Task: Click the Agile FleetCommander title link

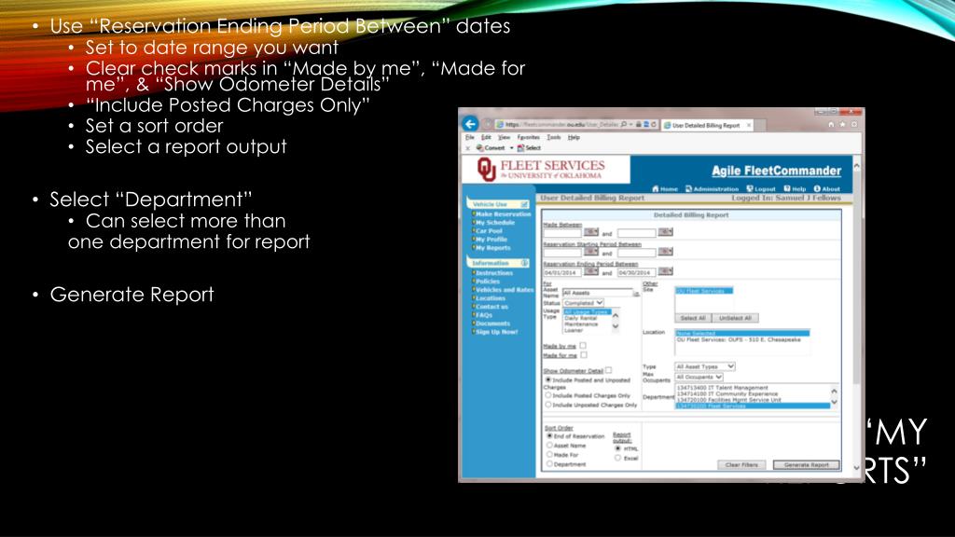Action: pyautogui.click(x=776, y=172)
